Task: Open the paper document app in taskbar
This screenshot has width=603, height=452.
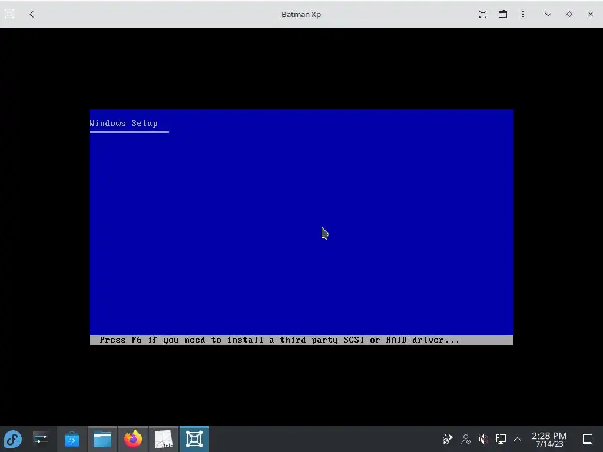Action: (164, 439)
